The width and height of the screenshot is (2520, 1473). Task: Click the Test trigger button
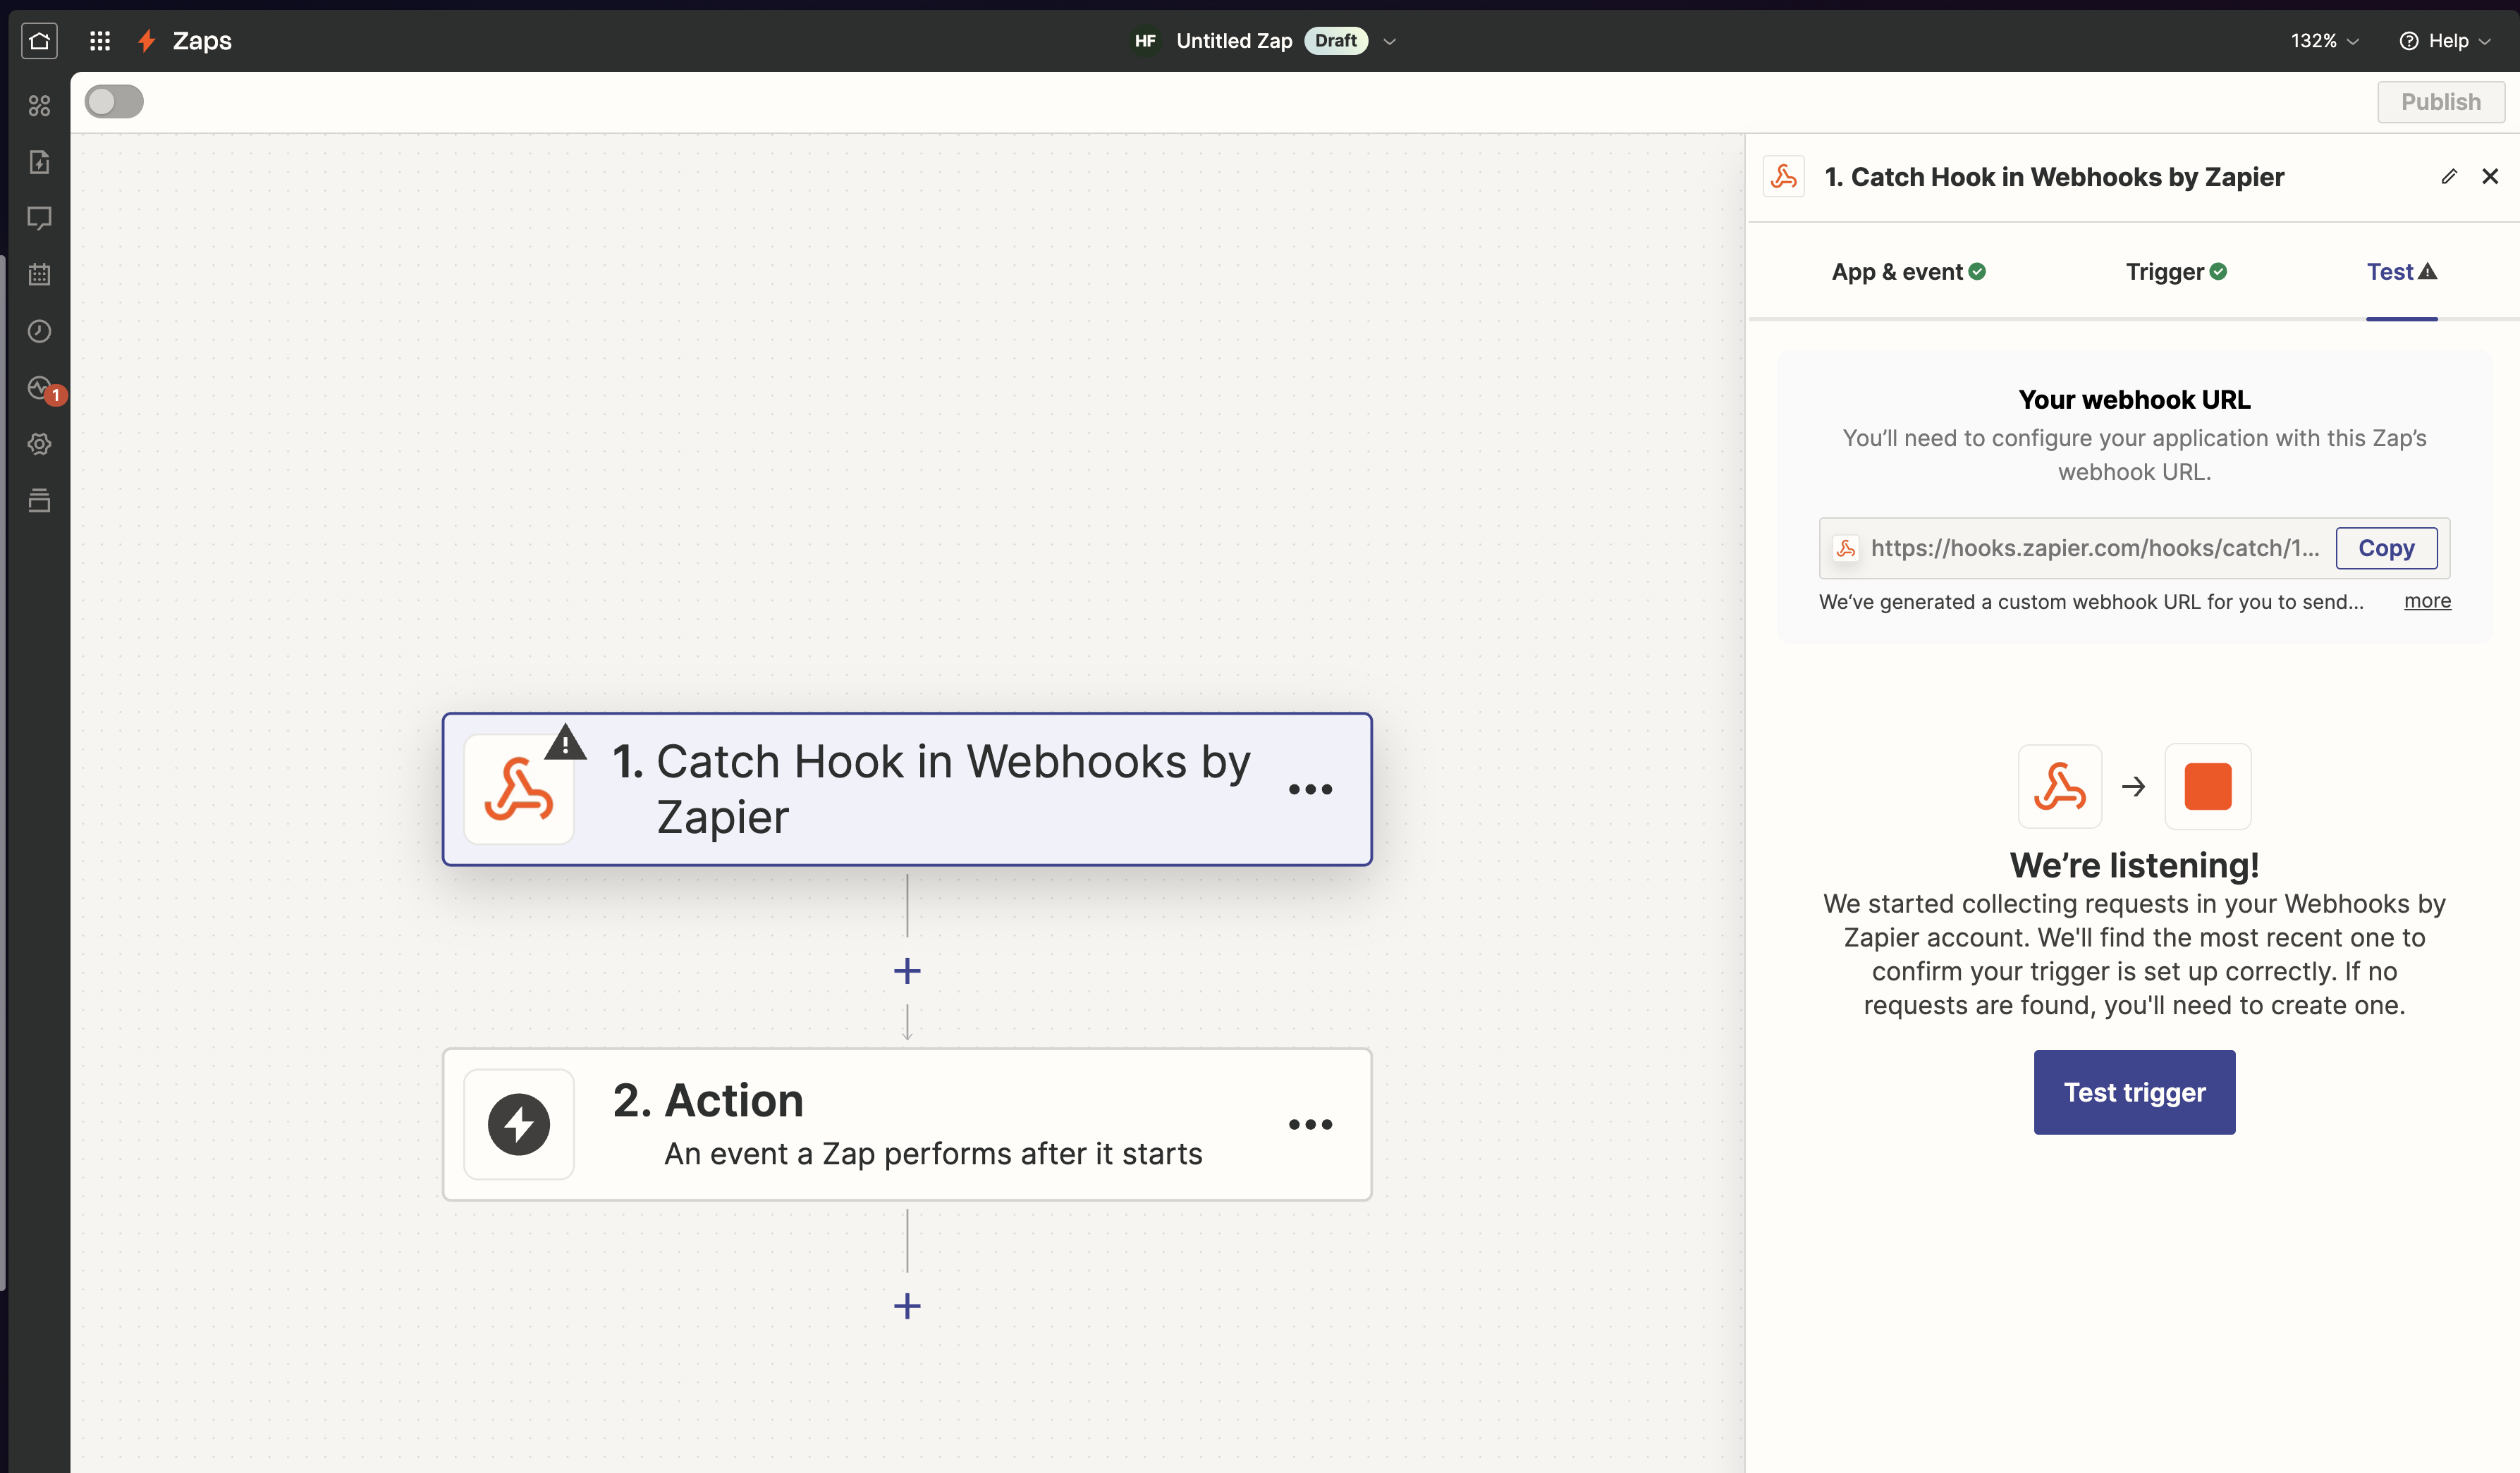click(x=2134, y=1091)
